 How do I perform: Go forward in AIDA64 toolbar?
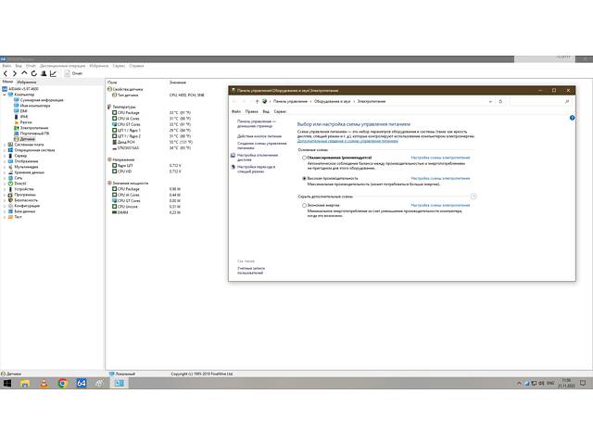(15, 73)
